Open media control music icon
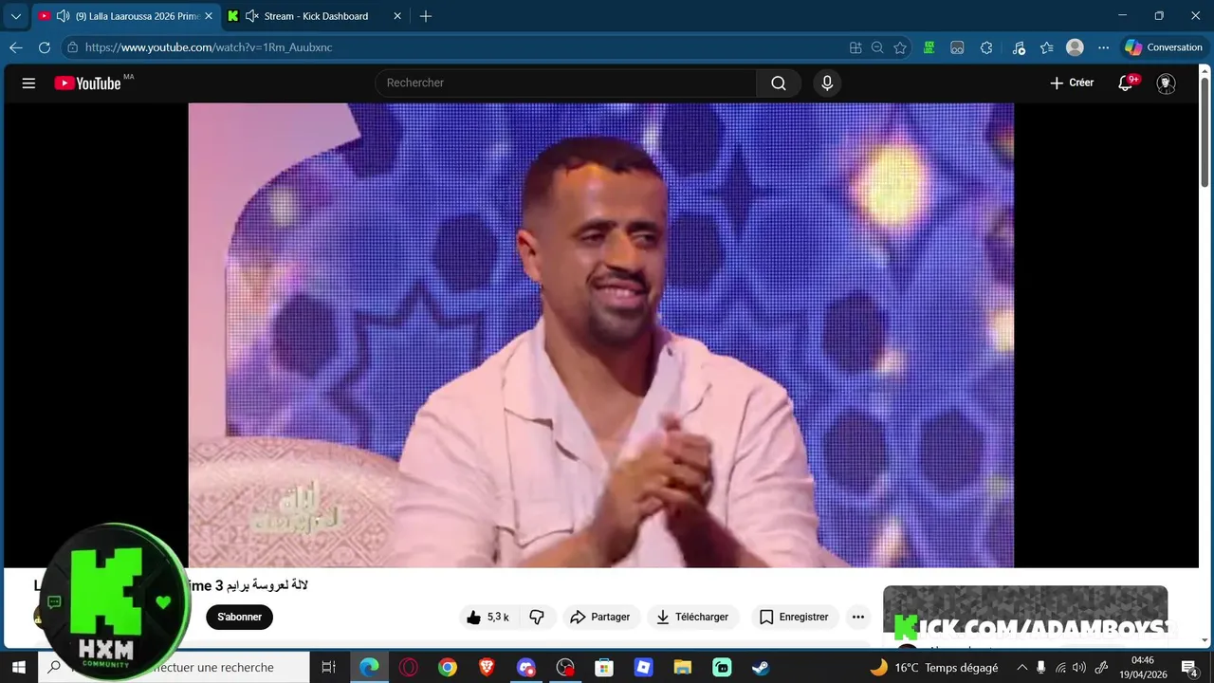The image size is (1214, 683). click(1019, 47)
